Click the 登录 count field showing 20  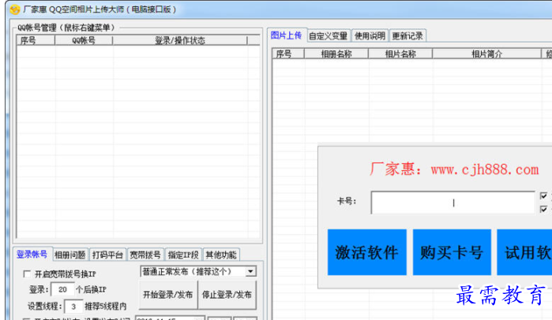pyautogui.click(x=62, y=289)
